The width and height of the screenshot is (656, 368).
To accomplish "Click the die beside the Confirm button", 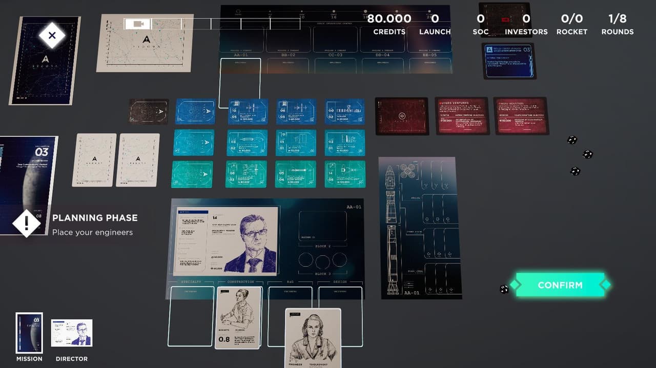I will 504,289.
